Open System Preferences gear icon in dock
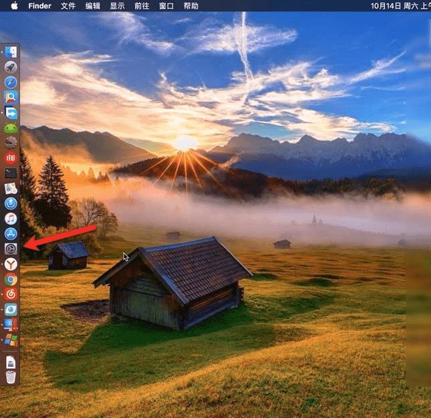Screen dimensions: 431x418 point(11,249)
